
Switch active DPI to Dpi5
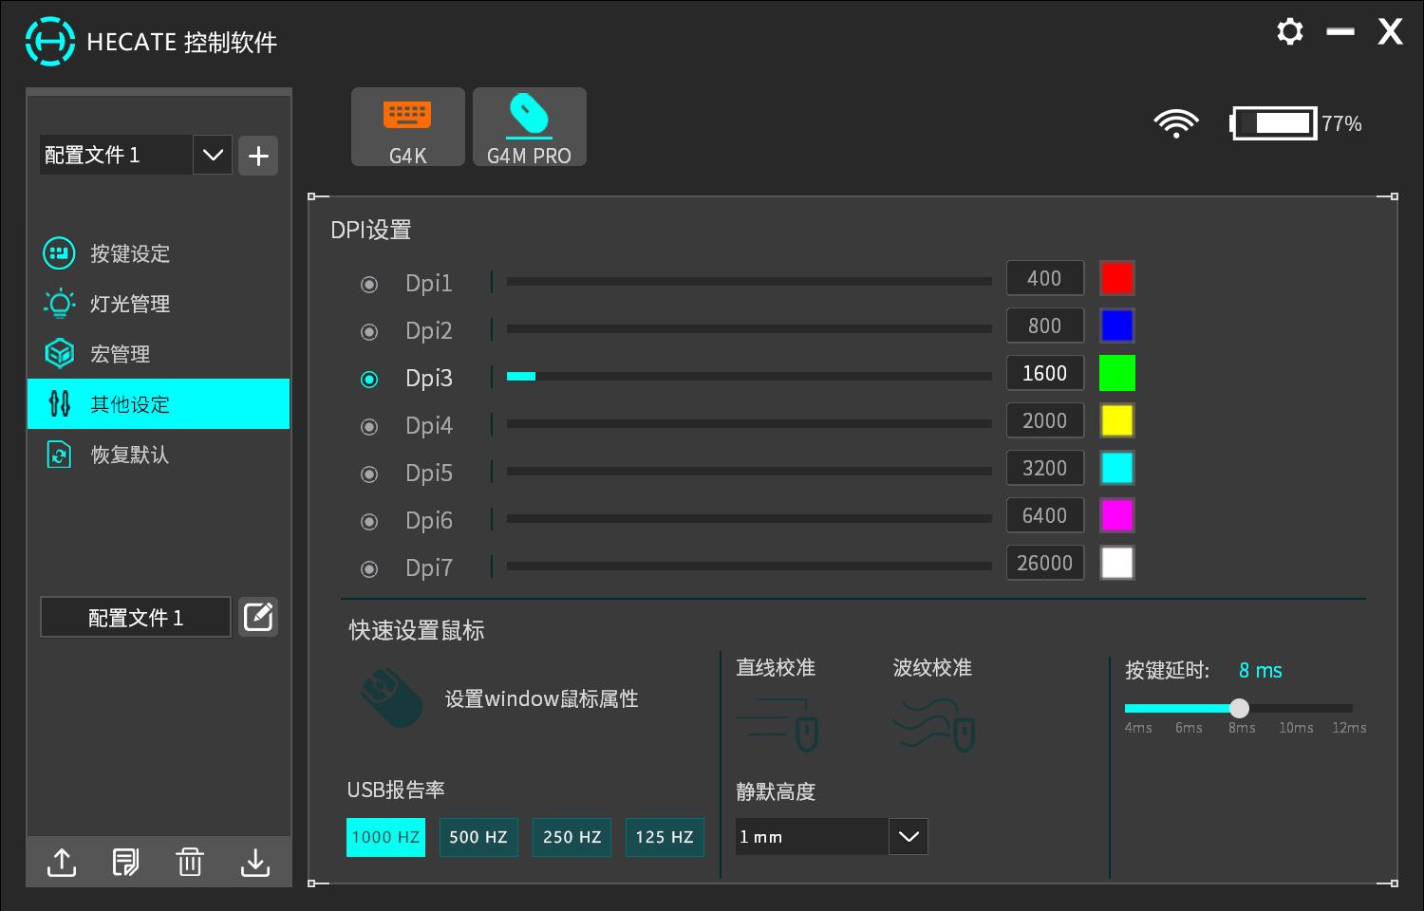368,474
